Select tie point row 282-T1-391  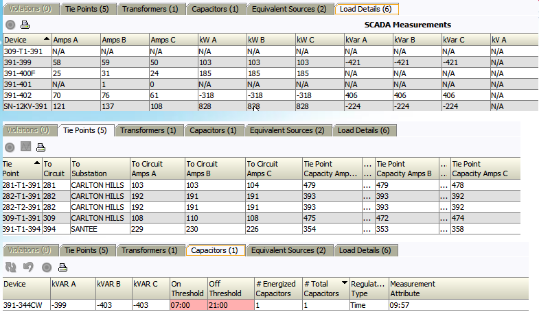click(x=261, y=196)
